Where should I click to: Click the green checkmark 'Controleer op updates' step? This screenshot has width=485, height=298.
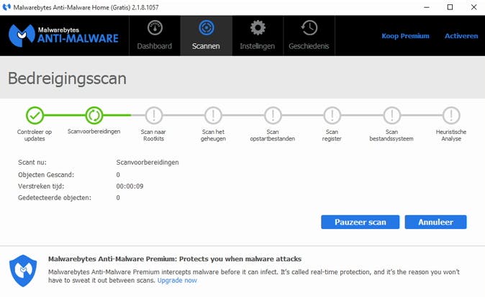click(35, 115)
